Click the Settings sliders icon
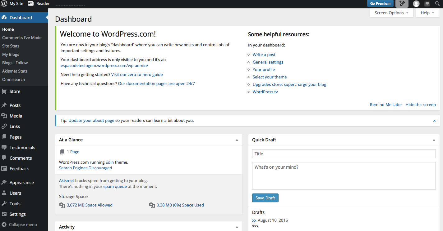The image size is (443, 231). (x=4, y=214)
